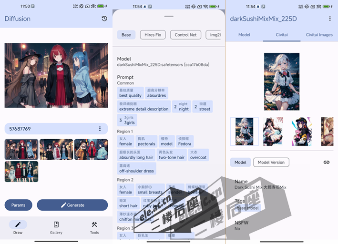Tap the short hair tag
This screenshot has height=244, width=338.
pyautogui.click(x=128, y=203)
